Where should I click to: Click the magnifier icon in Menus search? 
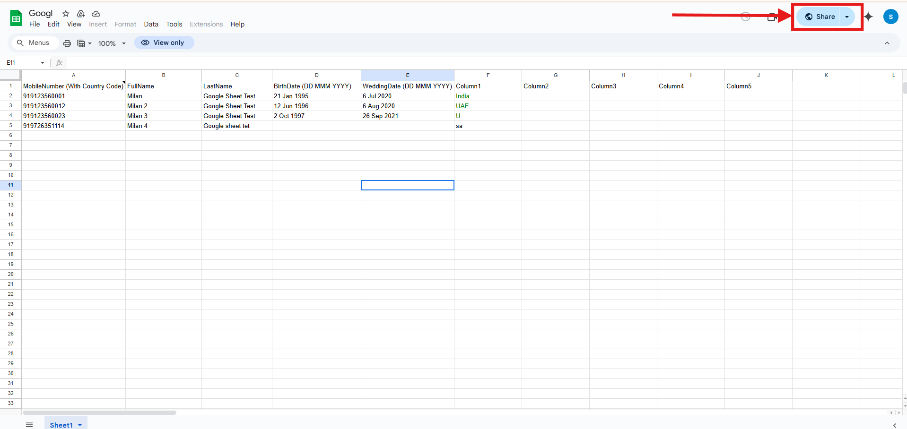tap(20, 43)
